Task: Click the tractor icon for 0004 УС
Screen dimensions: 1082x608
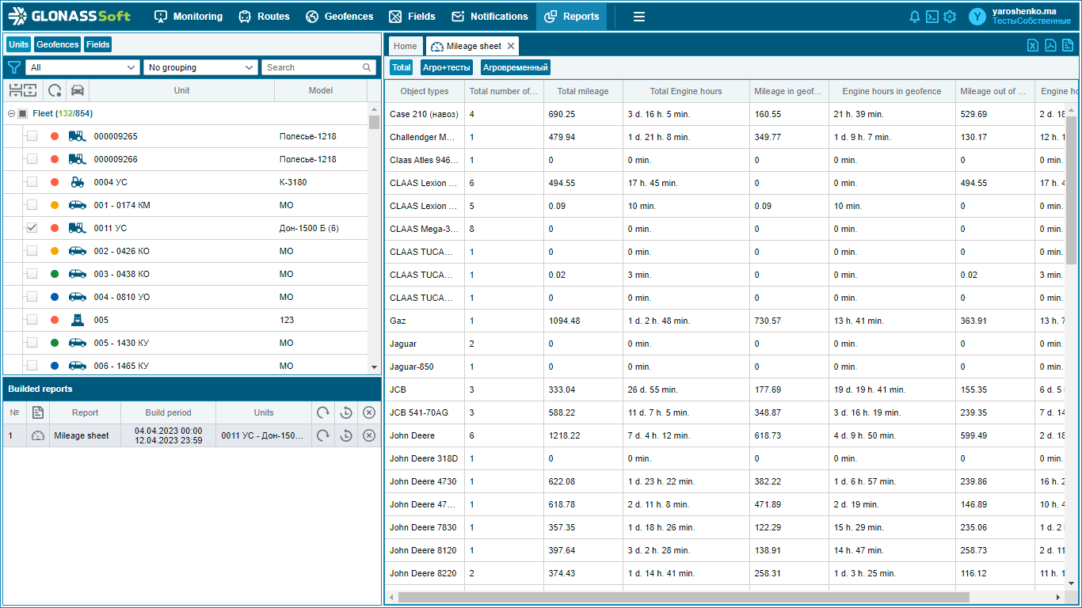Action: 77,182
